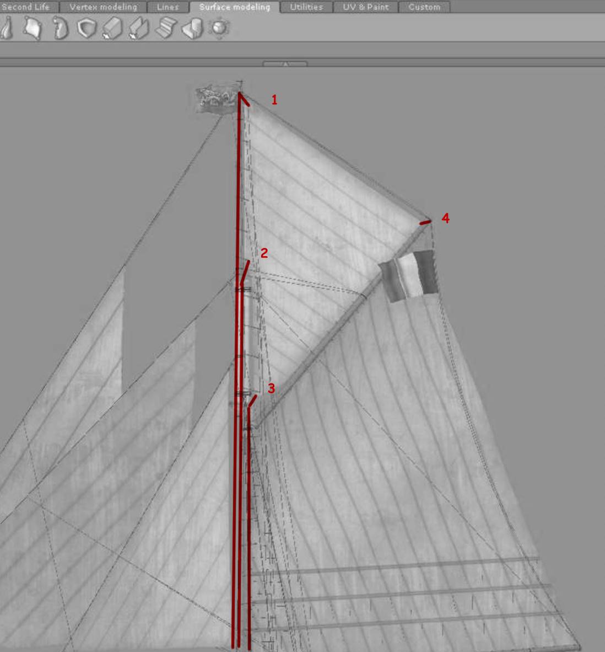Select the stepped offset surface tool
605x652 pixels.
[x=166, y=28]
